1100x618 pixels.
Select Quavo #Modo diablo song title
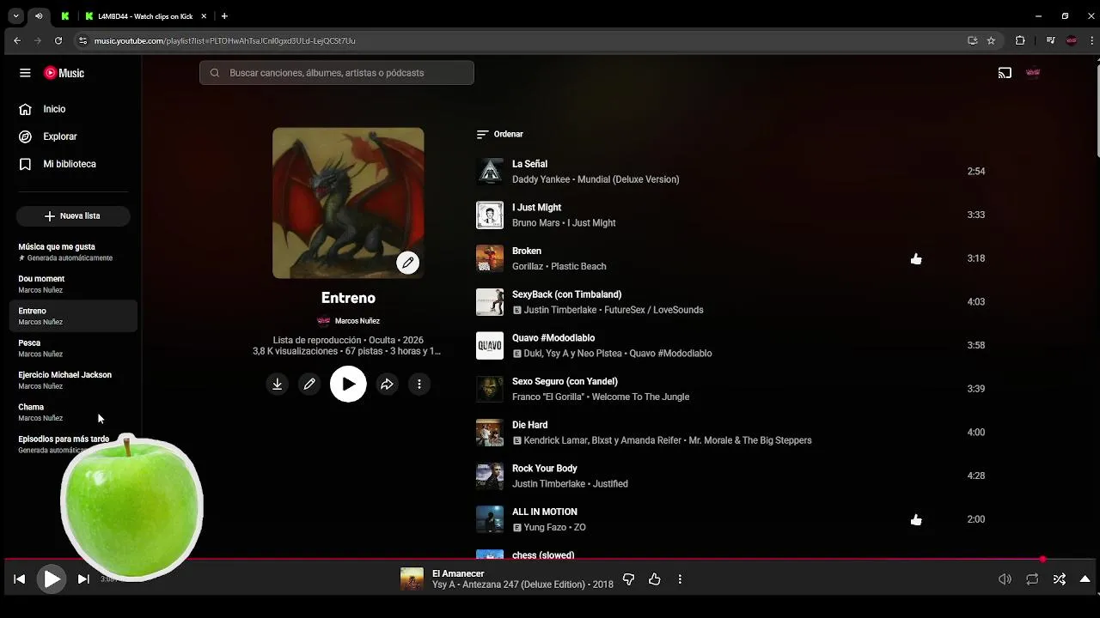click(x=553, y=338)
